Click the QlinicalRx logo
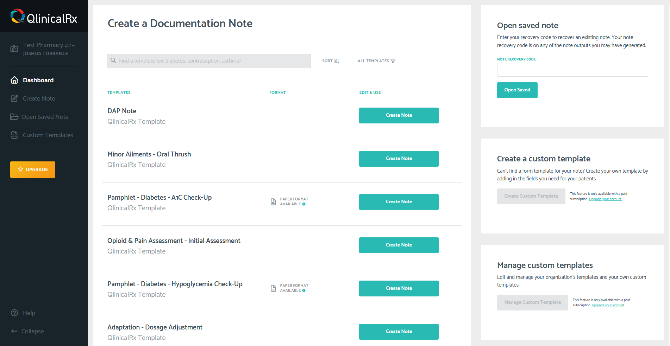Viewport: 670px width, 346px height. (44, 17)
